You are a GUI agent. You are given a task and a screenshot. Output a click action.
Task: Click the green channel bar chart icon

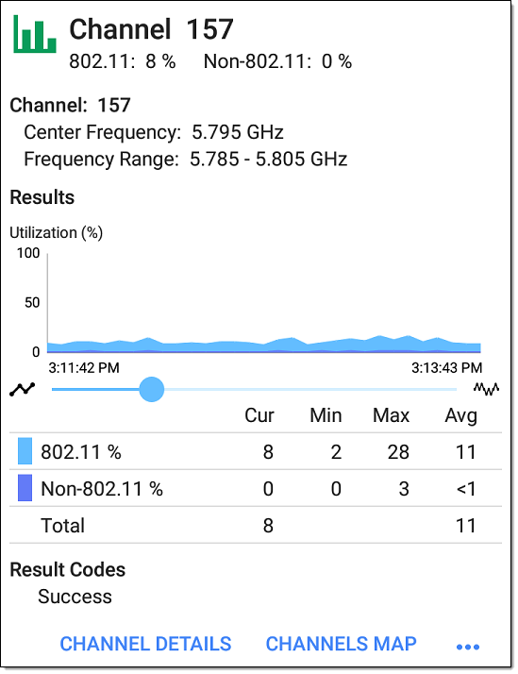click(x=35, y=34)
